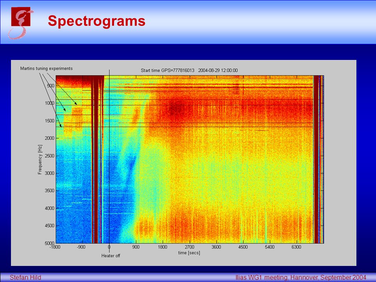Click the 6300 time tick label
The height and width of the screenshot is (282, 376).
296,247
